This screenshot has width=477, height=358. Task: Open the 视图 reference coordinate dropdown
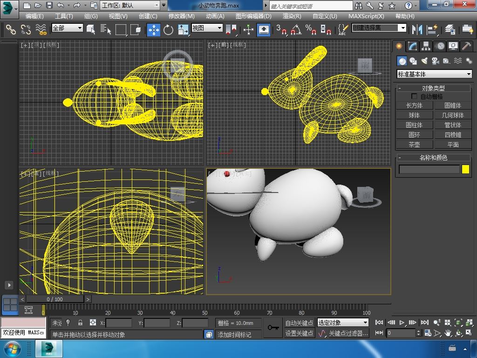(x=207, y=28)
